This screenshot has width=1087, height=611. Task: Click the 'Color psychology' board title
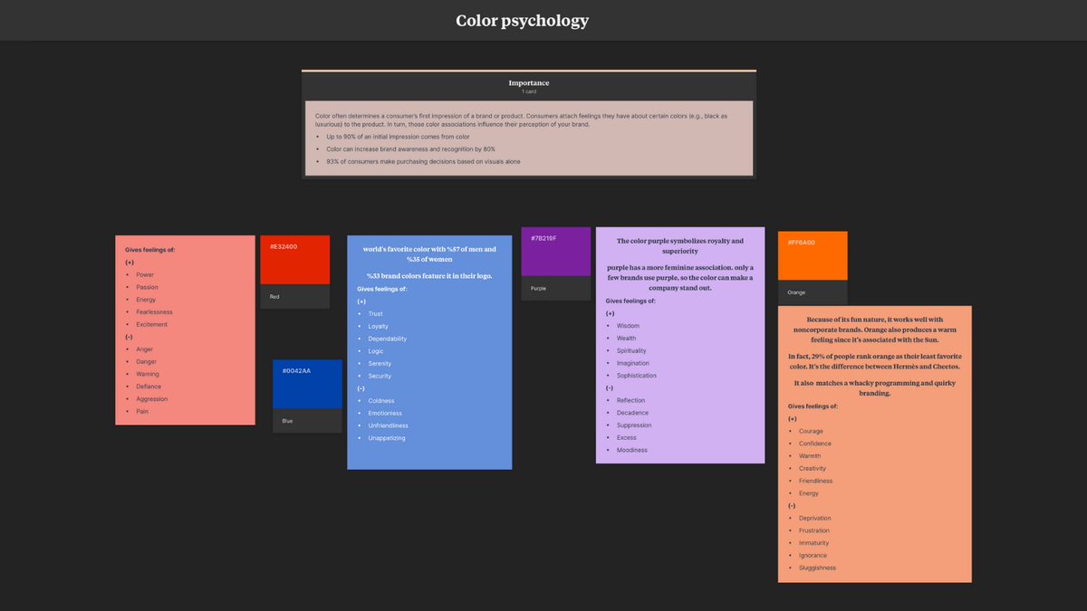pos(522,20)
